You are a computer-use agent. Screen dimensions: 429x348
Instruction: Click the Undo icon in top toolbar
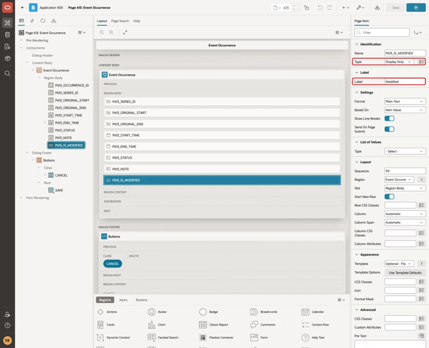[x=320, y=8]
